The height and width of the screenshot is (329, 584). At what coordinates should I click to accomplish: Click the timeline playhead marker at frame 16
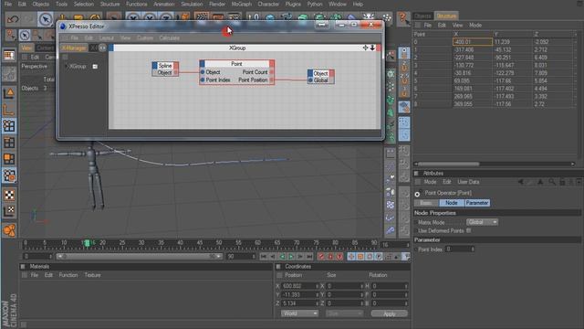87,243
